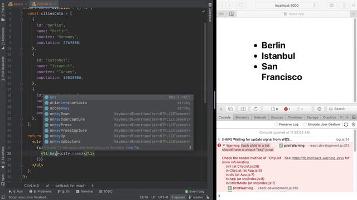Open Web Inspector settings gear

354,117
